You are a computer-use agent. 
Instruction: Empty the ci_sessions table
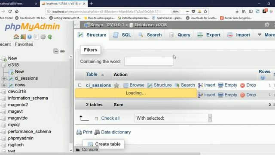tap(227, 85)
